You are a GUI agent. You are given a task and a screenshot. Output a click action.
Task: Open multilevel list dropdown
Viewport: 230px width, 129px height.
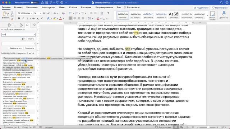coord(86,13)
